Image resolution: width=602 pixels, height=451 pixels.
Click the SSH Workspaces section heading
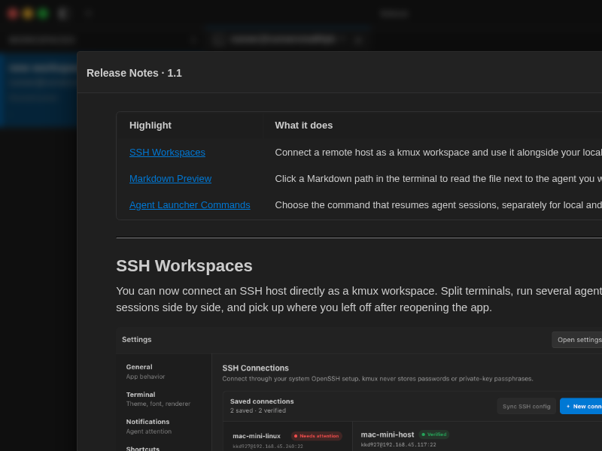pyautogui.click(x=184, y=266)
